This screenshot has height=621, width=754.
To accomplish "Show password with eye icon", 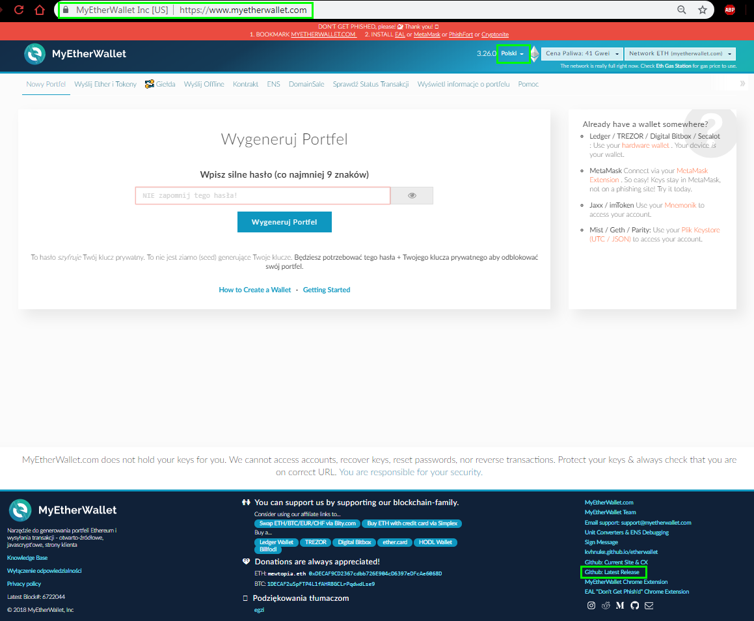I will point(412,195).
